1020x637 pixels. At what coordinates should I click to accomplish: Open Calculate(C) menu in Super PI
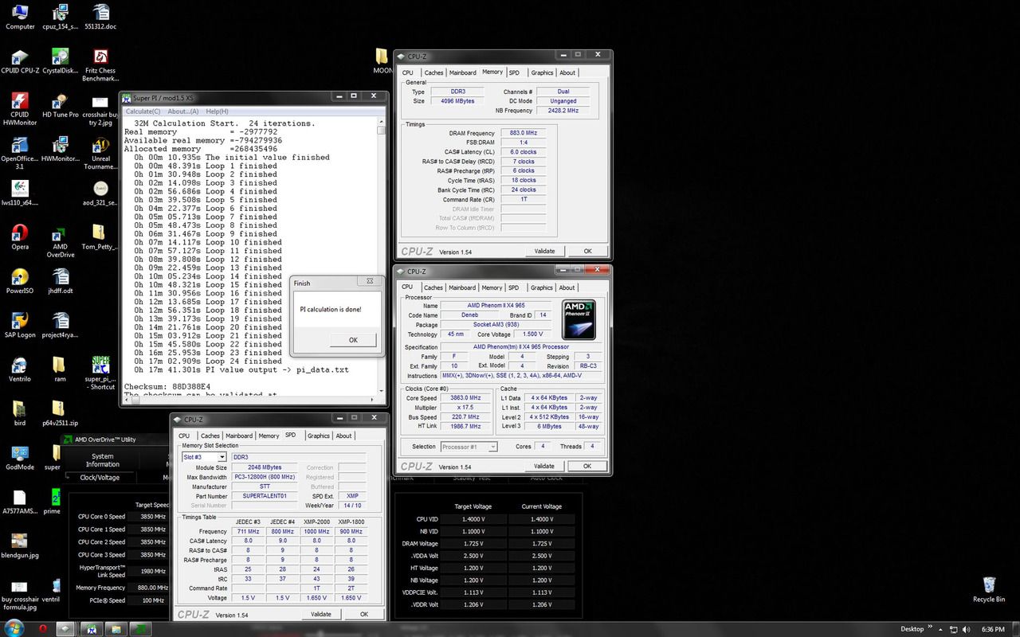tap(143, 111)
